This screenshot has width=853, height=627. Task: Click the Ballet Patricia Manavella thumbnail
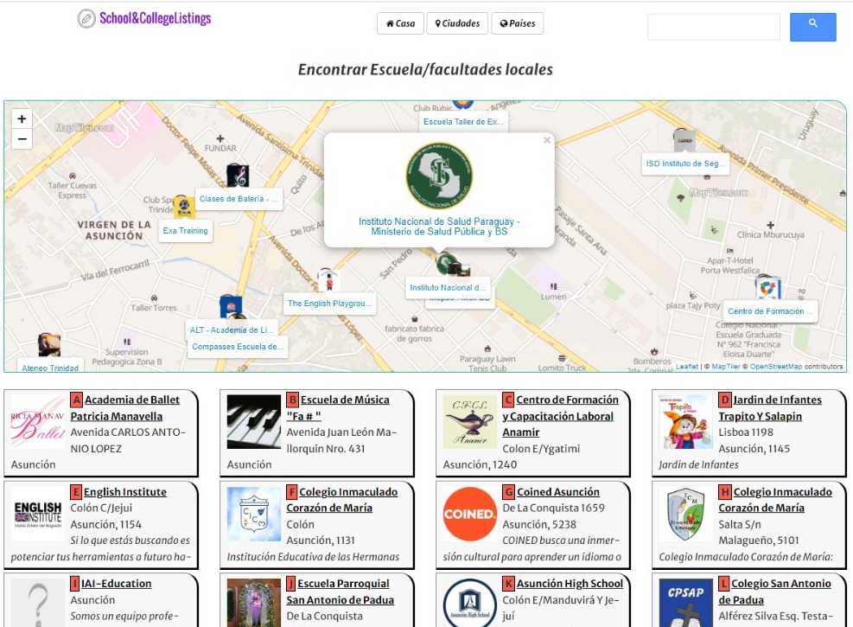pyautogui.click(x=37, y=422)
